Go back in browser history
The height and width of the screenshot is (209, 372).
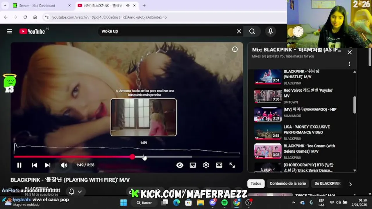6,17
